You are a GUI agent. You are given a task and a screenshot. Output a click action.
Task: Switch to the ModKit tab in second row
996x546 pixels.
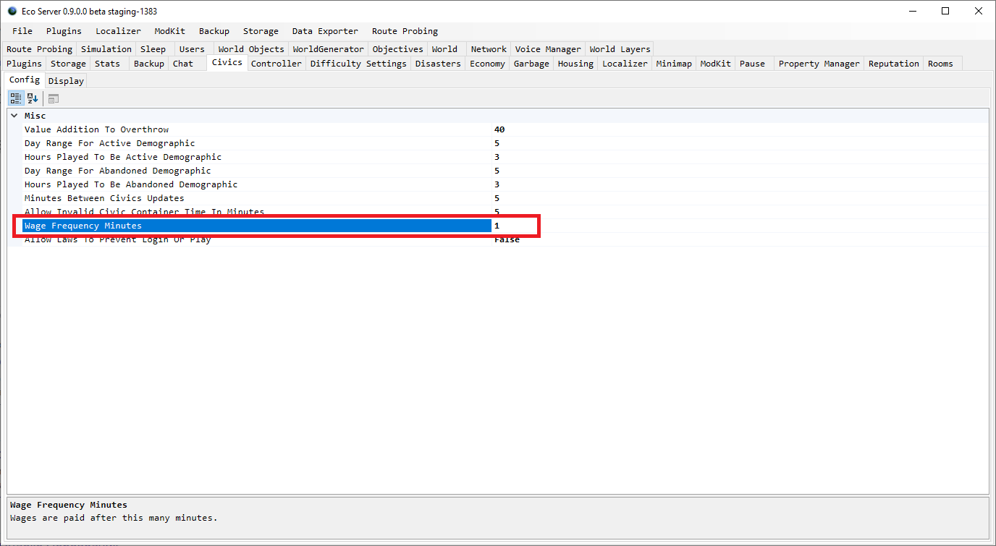pos(716,64)
